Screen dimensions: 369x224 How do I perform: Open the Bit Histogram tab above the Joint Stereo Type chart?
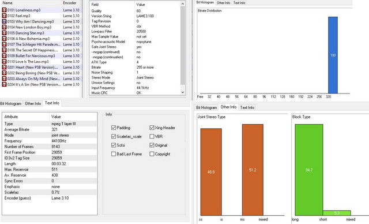206,107
